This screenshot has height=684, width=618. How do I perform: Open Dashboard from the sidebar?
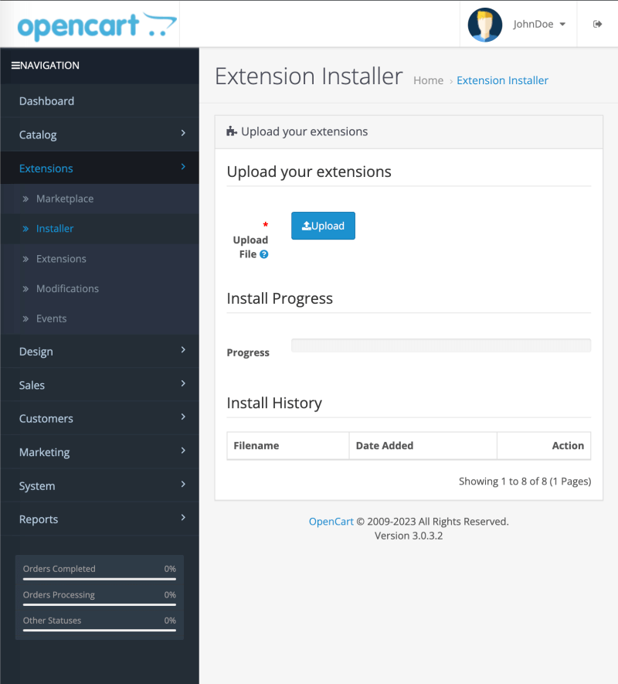tap(46, 101)
